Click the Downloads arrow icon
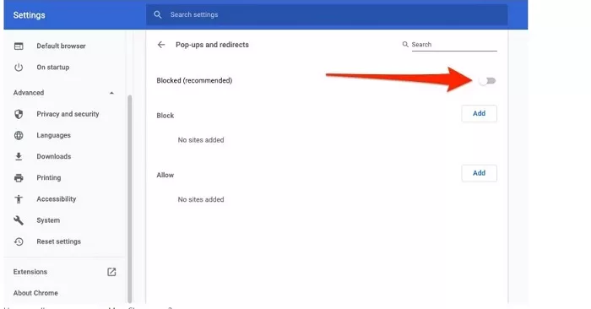The image size is (591, 309). pos(19,156)
